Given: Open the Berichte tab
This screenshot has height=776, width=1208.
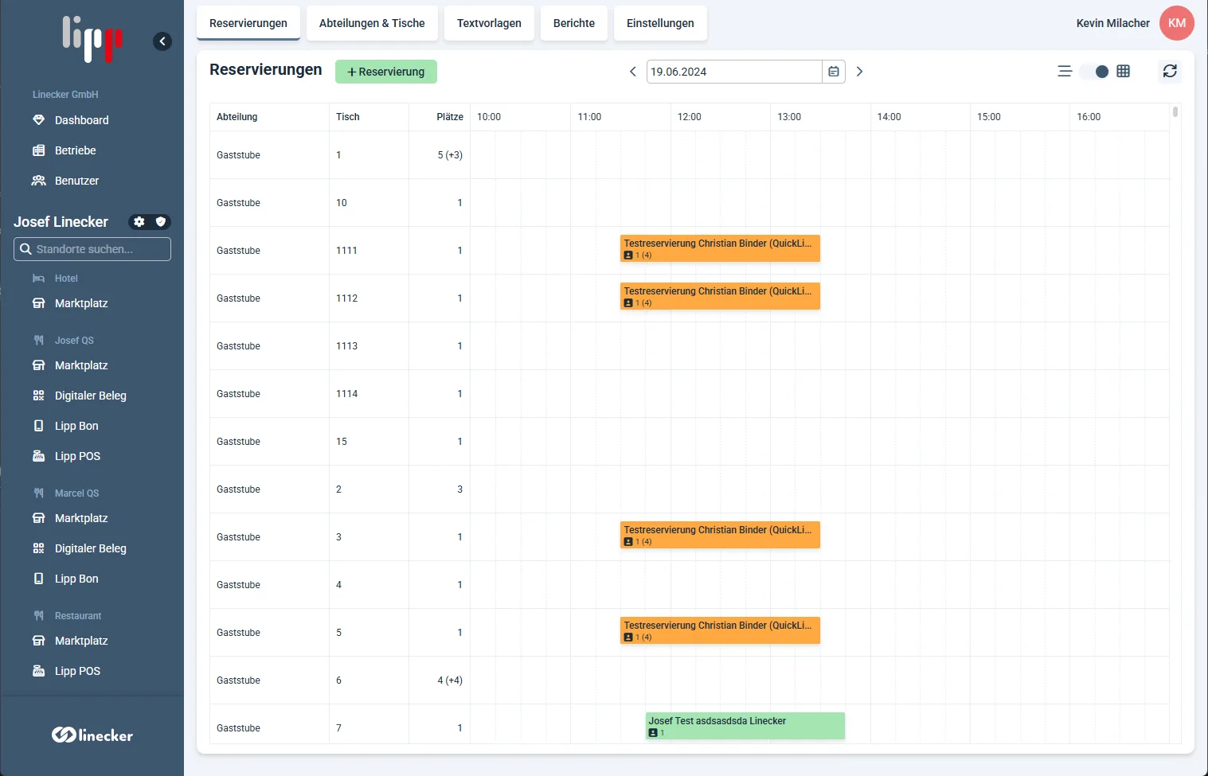Looking at the screenshot, I should click(x=574, y=23).
